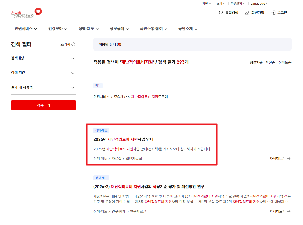Click the h-well 국민건강보험 logo
This screenshot has width=303, height=225.
(x=25, y=13)
